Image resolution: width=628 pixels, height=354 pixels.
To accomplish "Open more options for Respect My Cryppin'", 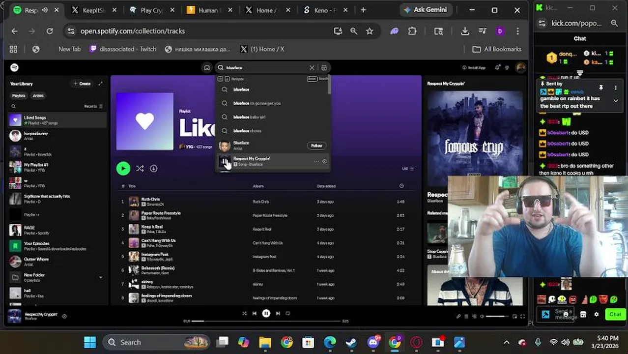I will click(x=316, y=161).
